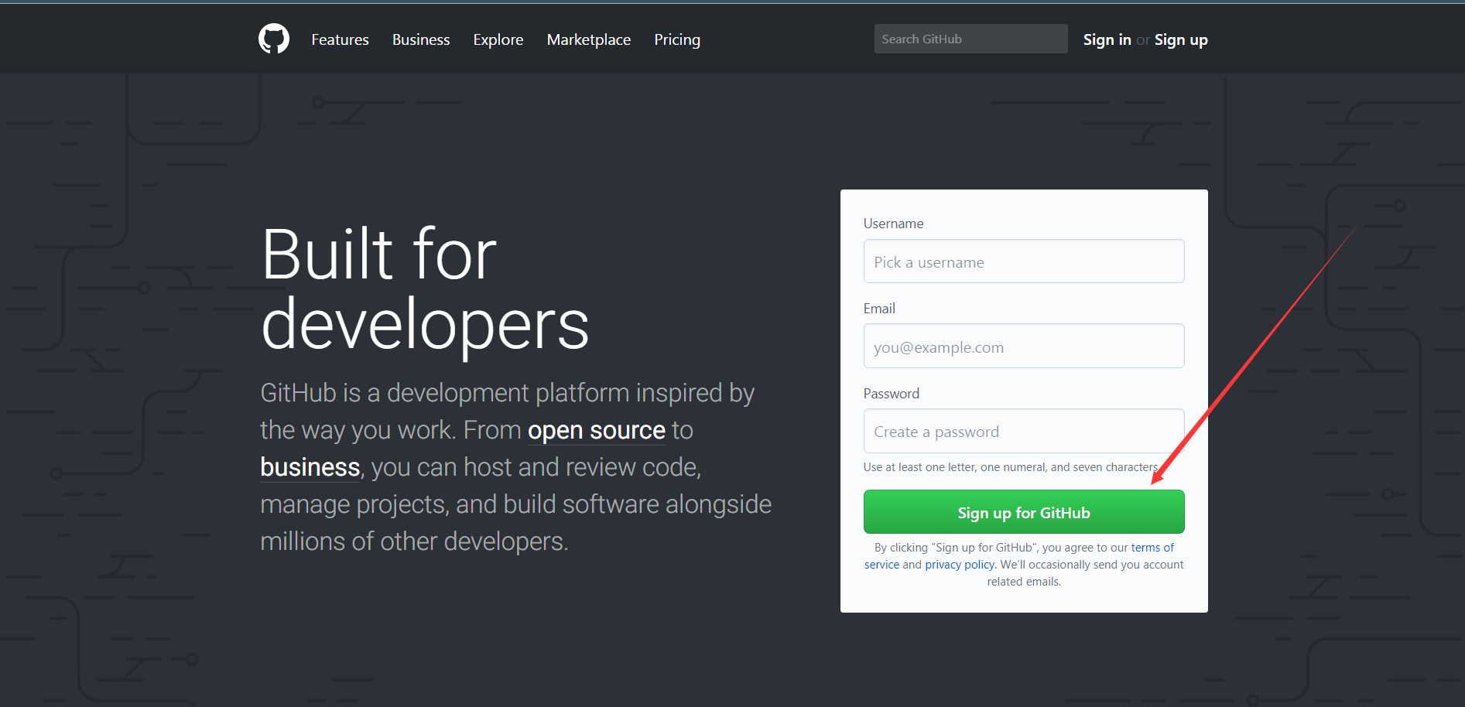Screen dimensions: 1465x707
Task: Select the Username label
Action: tap(893, 224)
